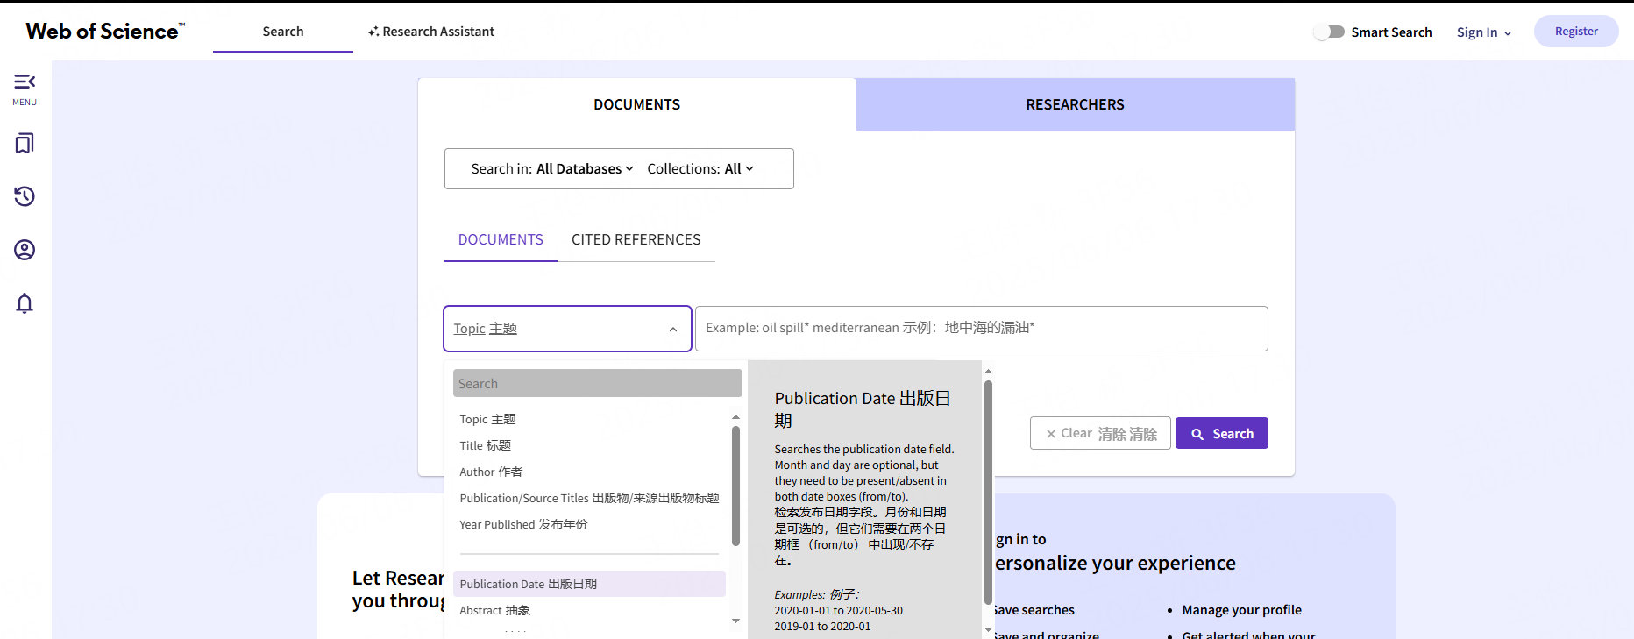Open the Profile person icon in sidebar
The image size is (1634, 639).
(x=25, y=250)
